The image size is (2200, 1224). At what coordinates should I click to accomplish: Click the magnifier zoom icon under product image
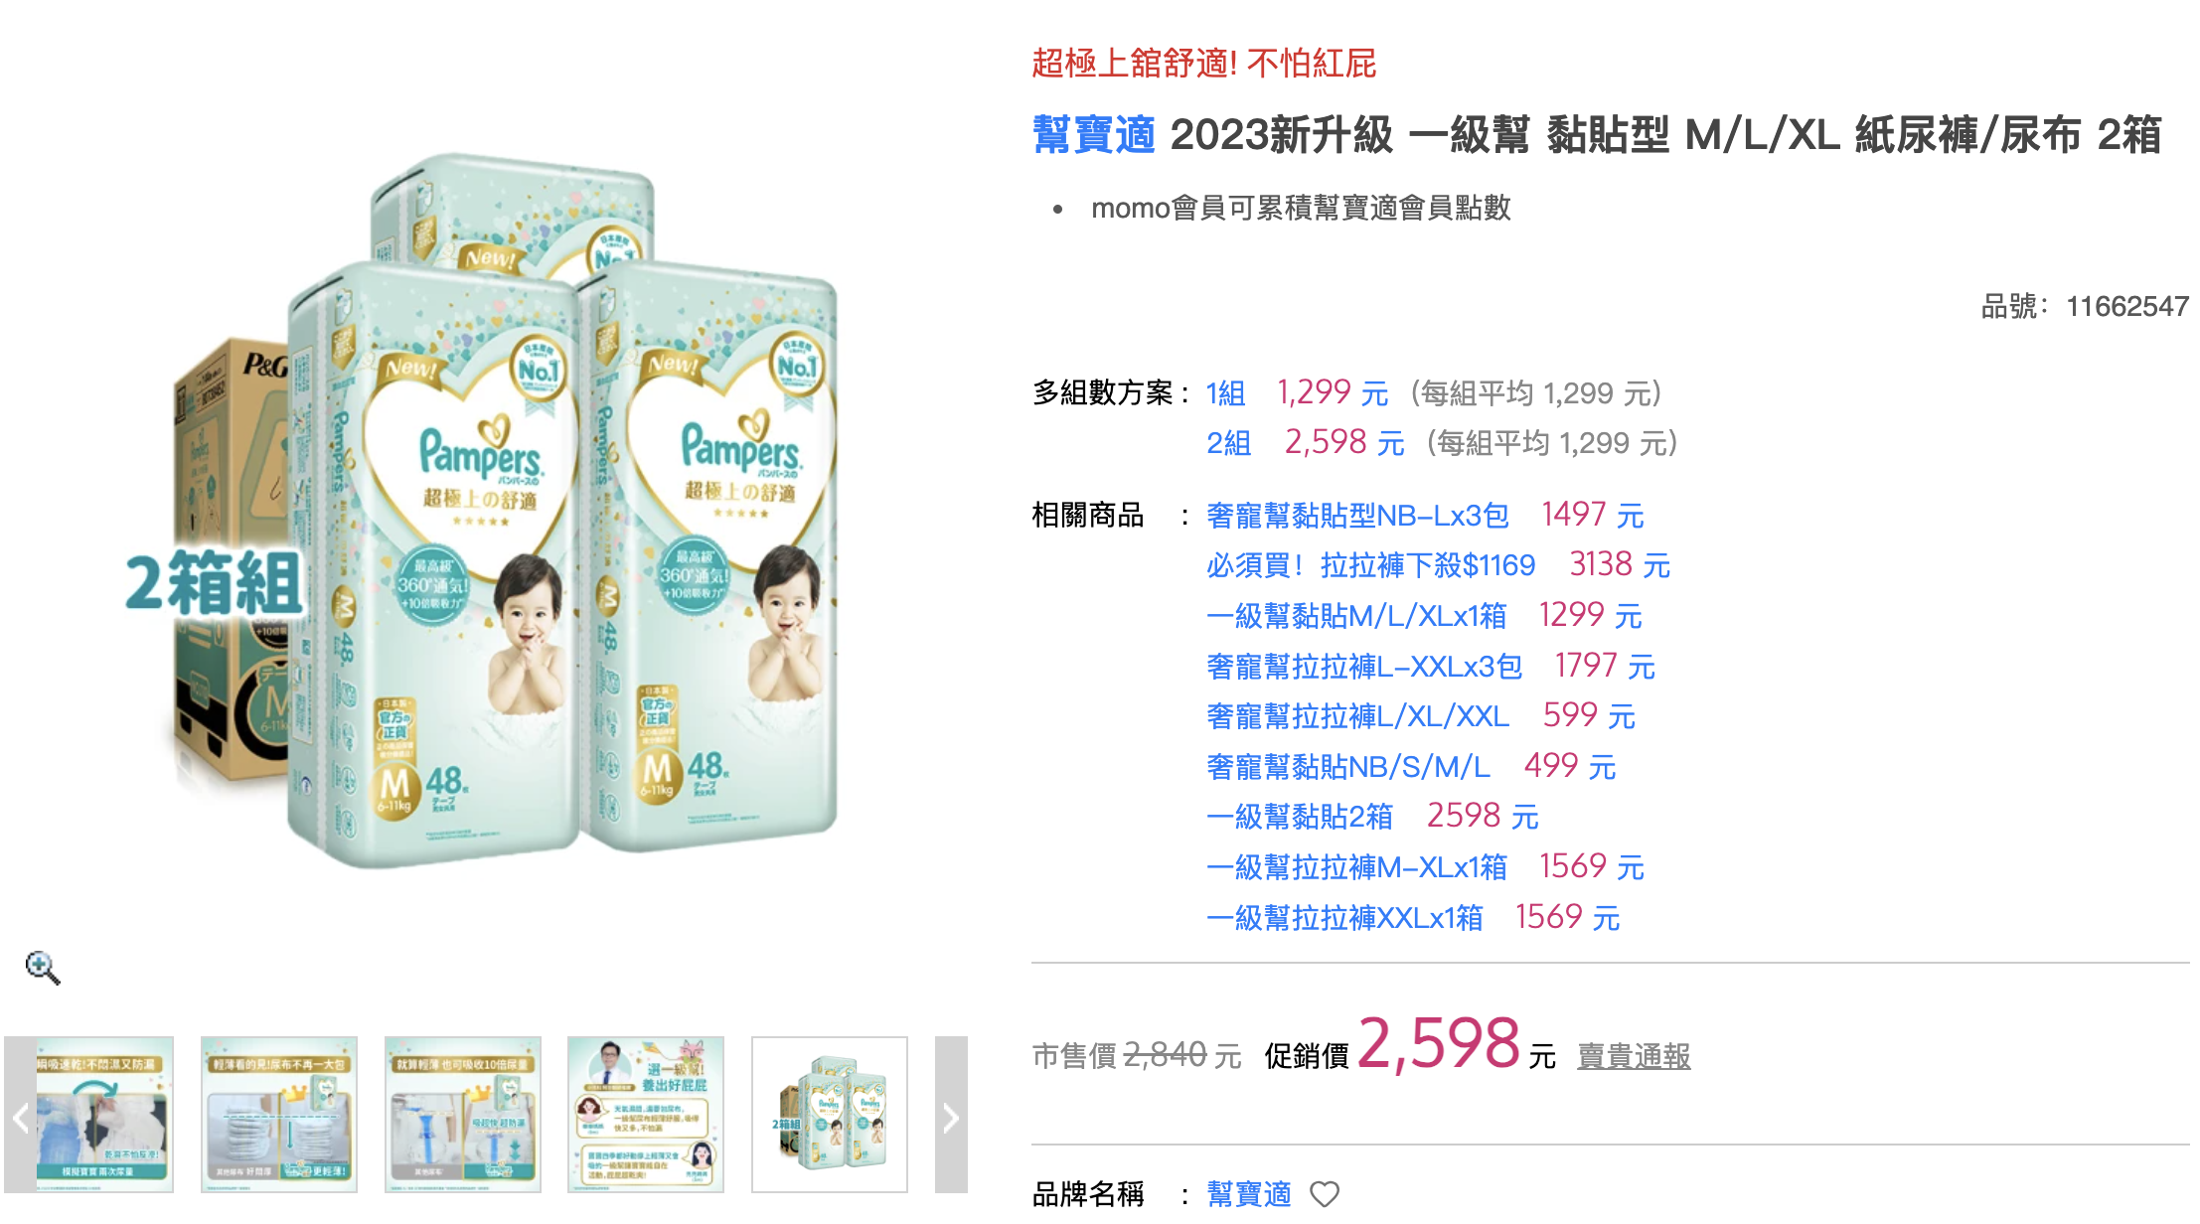coord(43,967)
